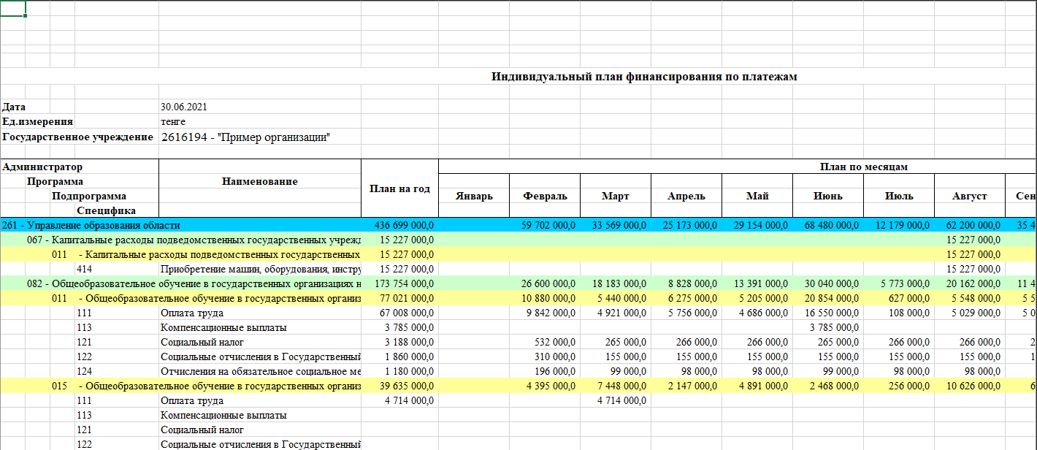Select the 'Администратор' header label

[x=42, y=167]
